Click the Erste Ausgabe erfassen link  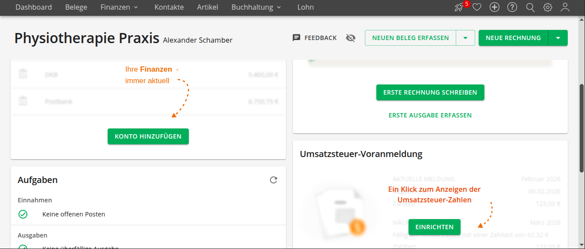[x=430, y=115]
